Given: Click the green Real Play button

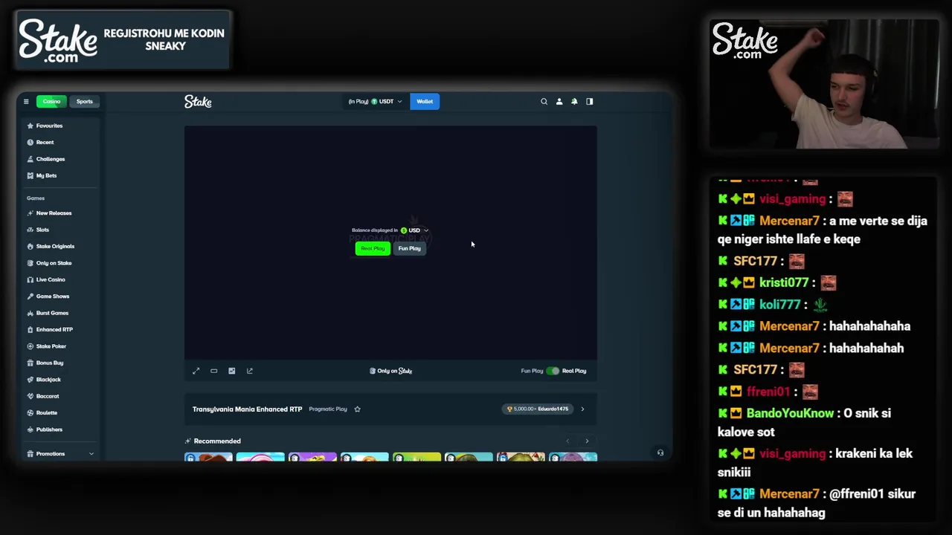Looking at the screenshot, I should [x=373, y=248].
